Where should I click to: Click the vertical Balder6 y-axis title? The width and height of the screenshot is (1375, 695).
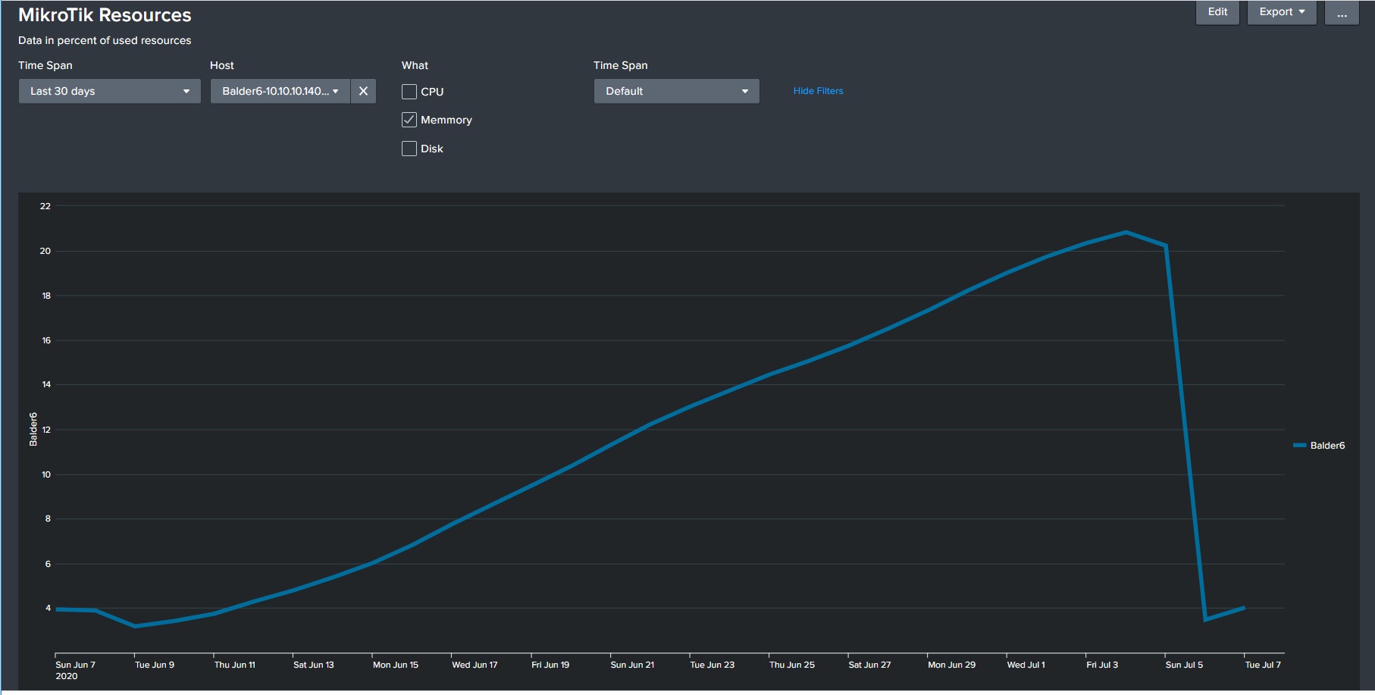(x=33, y=429)
